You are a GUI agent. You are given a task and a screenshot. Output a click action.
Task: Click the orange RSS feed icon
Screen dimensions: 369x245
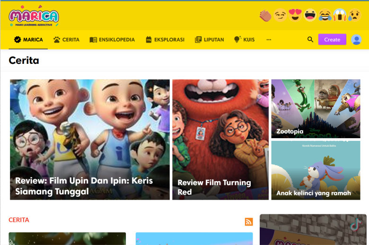[x=249, y=222]
